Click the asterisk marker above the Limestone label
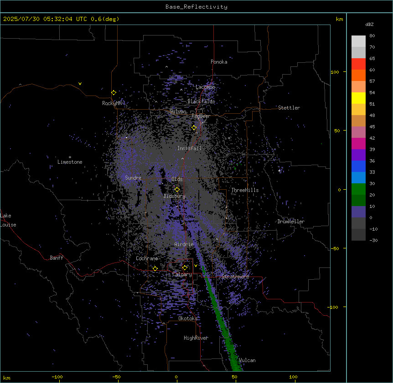This screenshot has height=383, width=393. pyautogui.click(x=70, y=157)
